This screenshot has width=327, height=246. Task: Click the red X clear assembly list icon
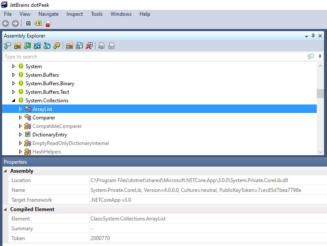coord(89,46)
